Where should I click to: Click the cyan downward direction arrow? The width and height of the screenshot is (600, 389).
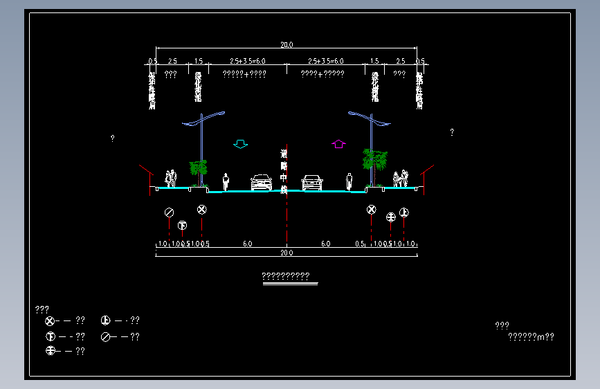click(240, 145)
